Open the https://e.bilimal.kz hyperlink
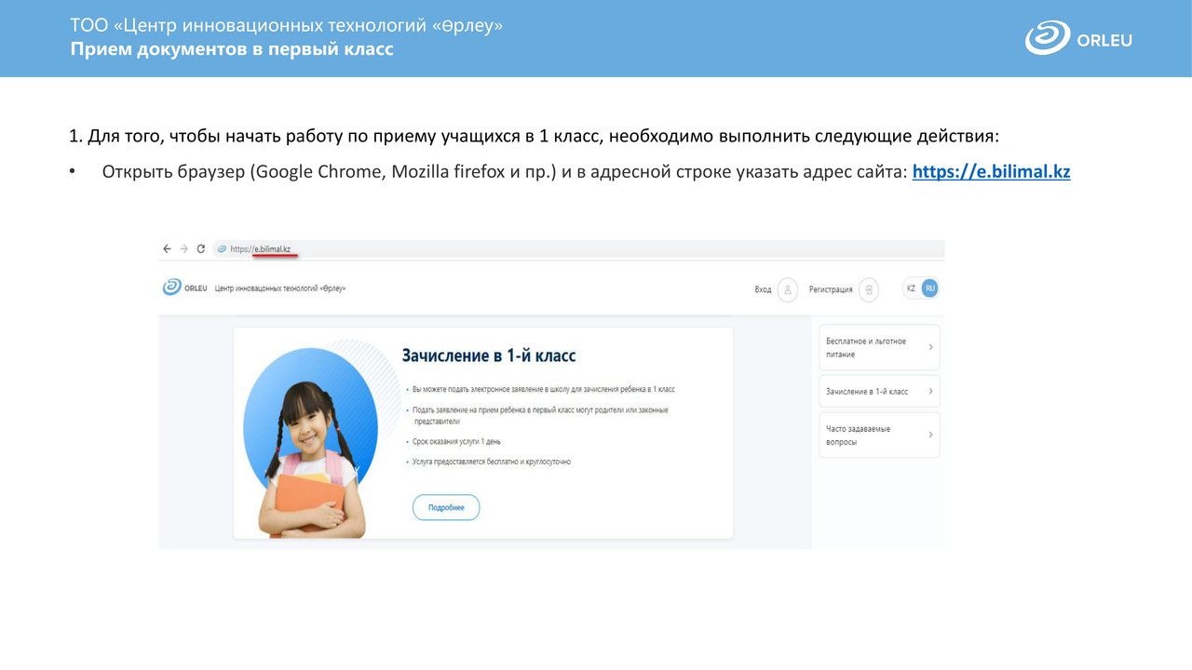Image resolution: width=1192 pixels, height=670 pixels. [x=991, y=171]
